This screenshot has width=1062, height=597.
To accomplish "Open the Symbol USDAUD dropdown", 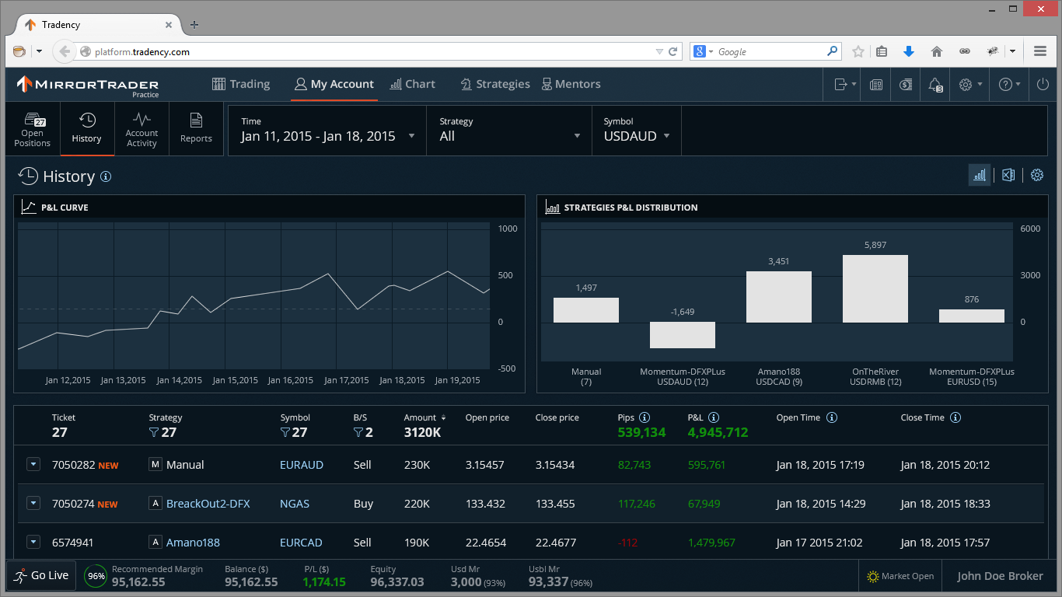I will click(x=637, y=130).
